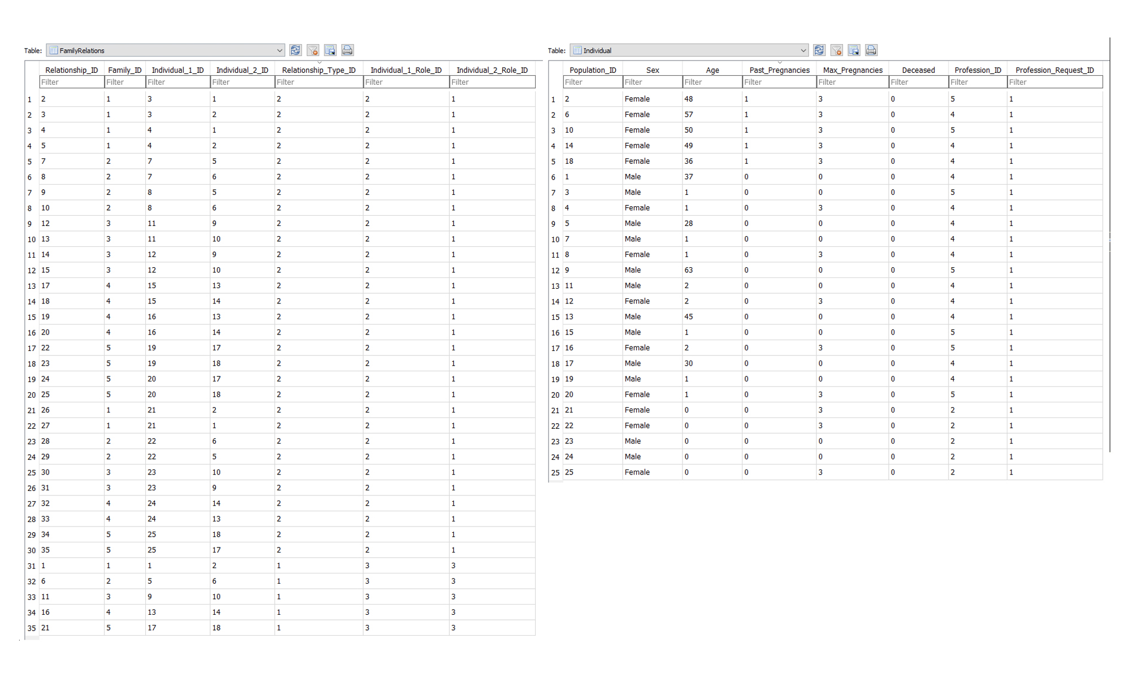Sort by Deceased column header
Screen dimensions: 1130x678
click(919, 70)
